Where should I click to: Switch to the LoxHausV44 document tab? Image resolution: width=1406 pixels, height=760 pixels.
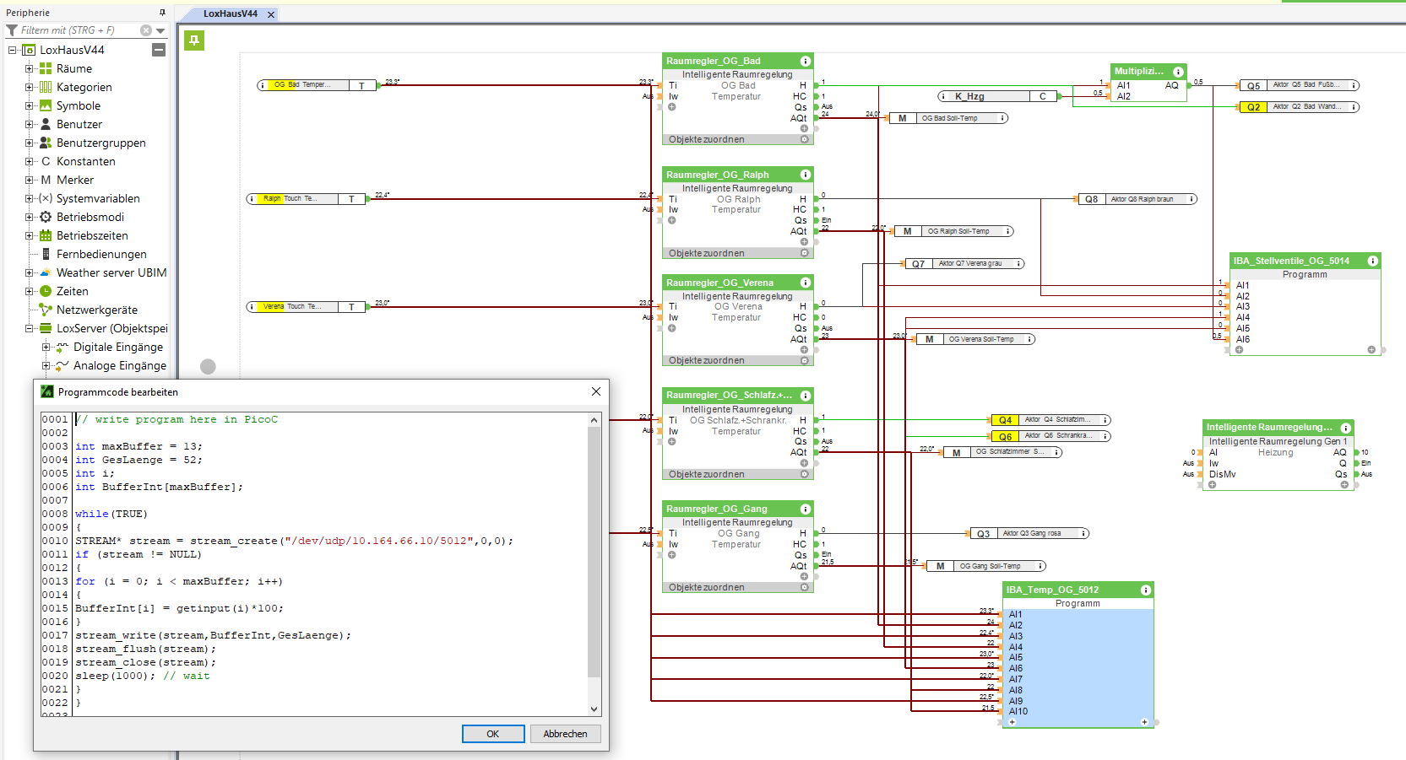click(230, 13)
